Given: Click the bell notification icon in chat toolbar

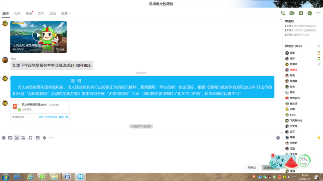Looking at the screenshot, I should [x=44, y=138].
